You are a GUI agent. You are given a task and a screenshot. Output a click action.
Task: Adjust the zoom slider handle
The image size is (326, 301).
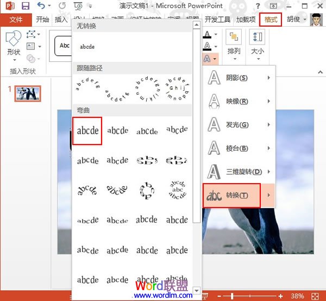232,296
